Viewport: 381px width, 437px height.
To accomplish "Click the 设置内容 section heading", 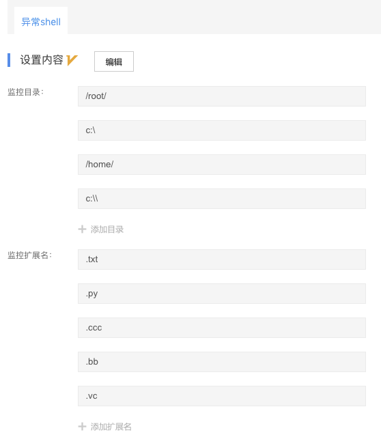I will click(x=42, y=60).
